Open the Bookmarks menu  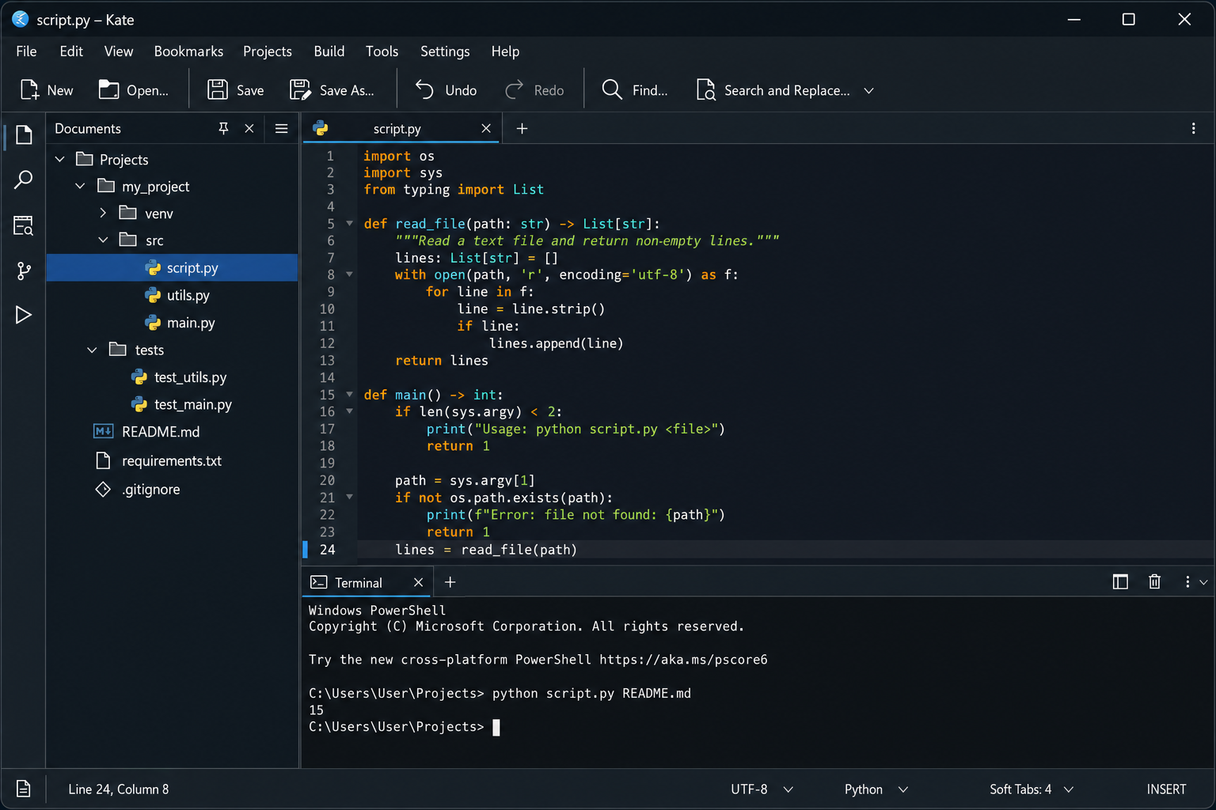(x=188, y=51)
